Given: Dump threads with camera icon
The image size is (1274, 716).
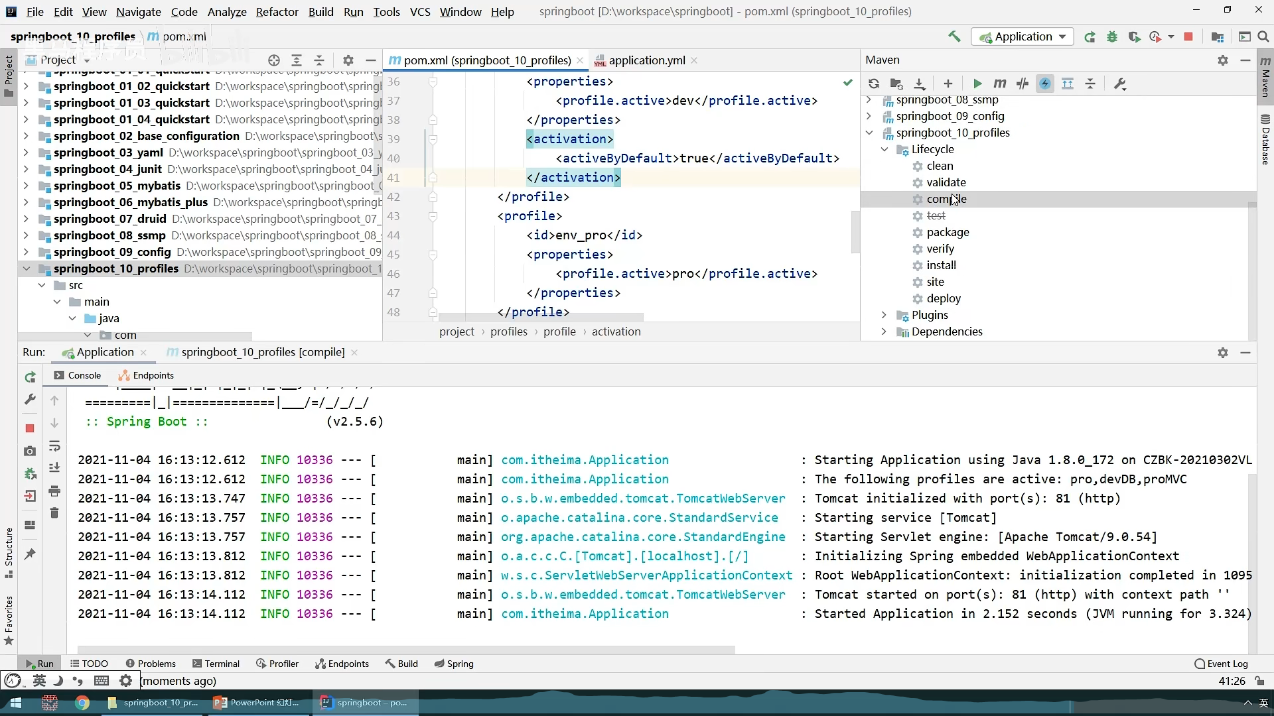Looking at the screenshot, I should pos(30,451).
